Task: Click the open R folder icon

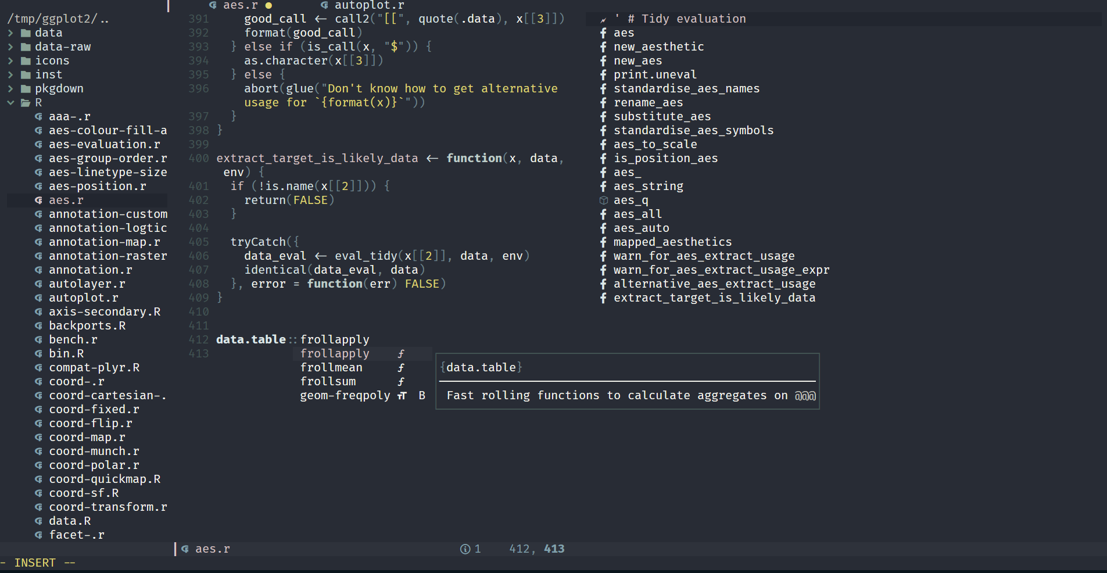Action: tap(26, 103)
